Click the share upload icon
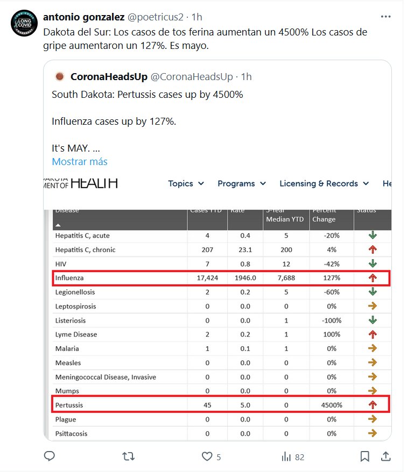Image resolution: width=407 pixels, height=472 pixels. click(x=385, y=456)
